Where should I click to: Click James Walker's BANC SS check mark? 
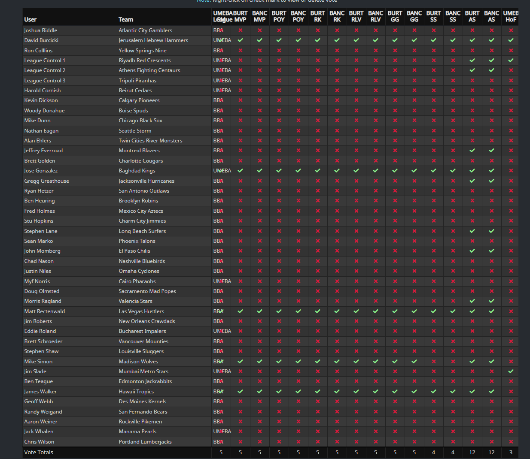point(453,392)
